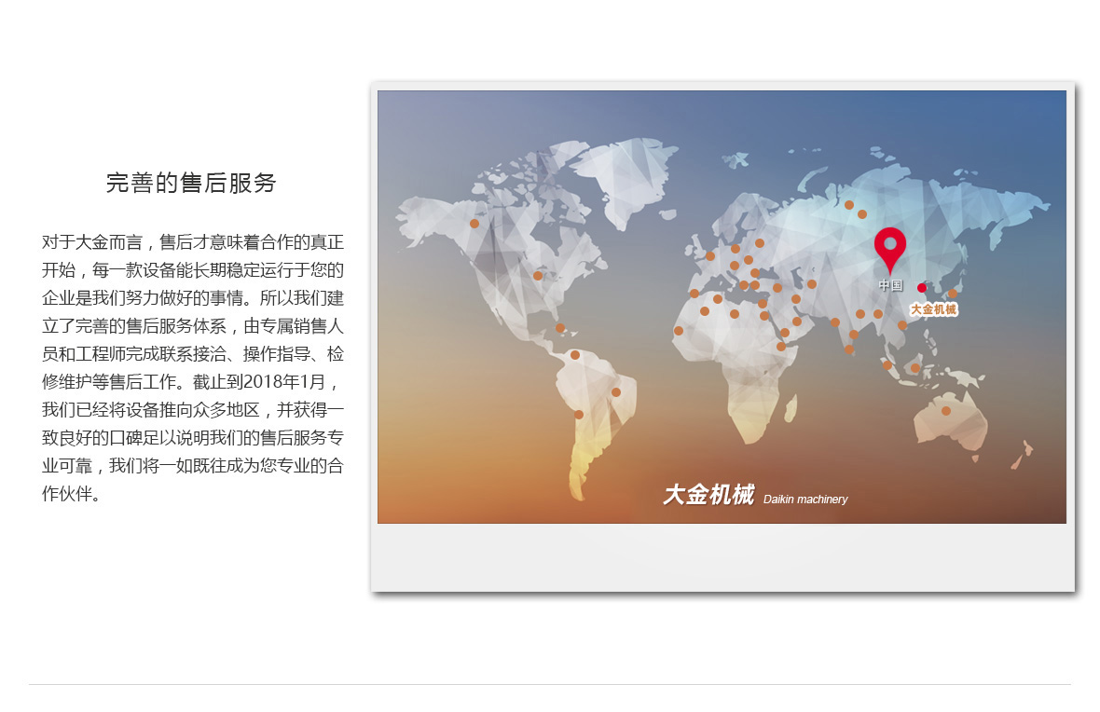Click the Daikin machinery caption text
Viewport: 1100px width, 712px height.
click(805, 500)
